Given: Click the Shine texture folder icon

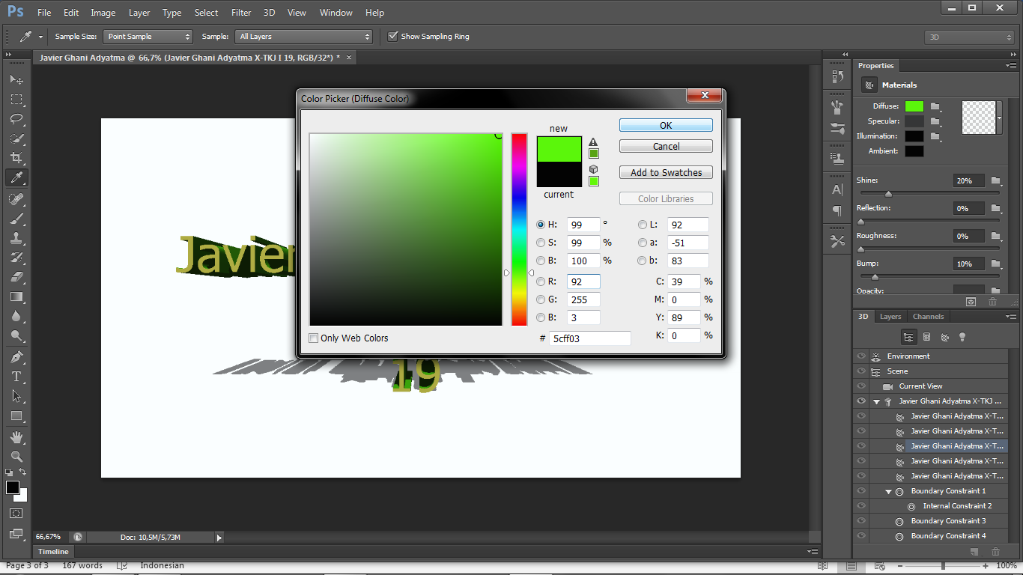Looking at the screenshot, I should pos(995,180).
